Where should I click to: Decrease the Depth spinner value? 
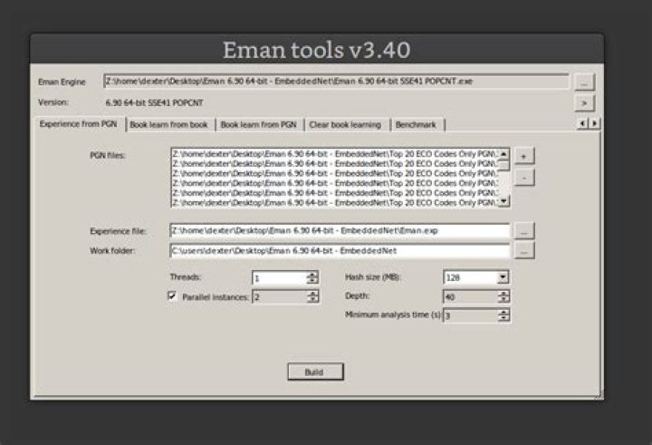coord(503,300)
